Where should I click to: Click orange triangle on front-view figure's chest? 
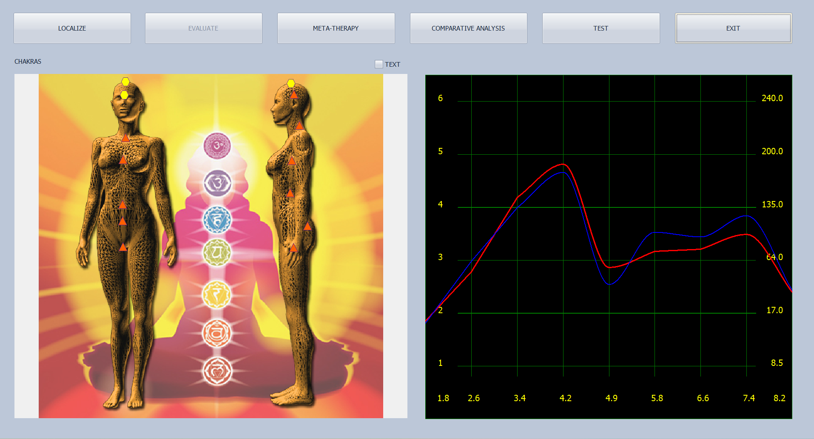pos(123,160)
